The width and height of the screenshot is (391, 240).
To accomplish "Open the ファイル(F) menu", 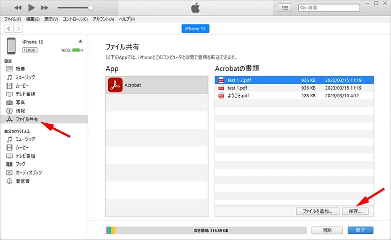I will tap(13, 19).
